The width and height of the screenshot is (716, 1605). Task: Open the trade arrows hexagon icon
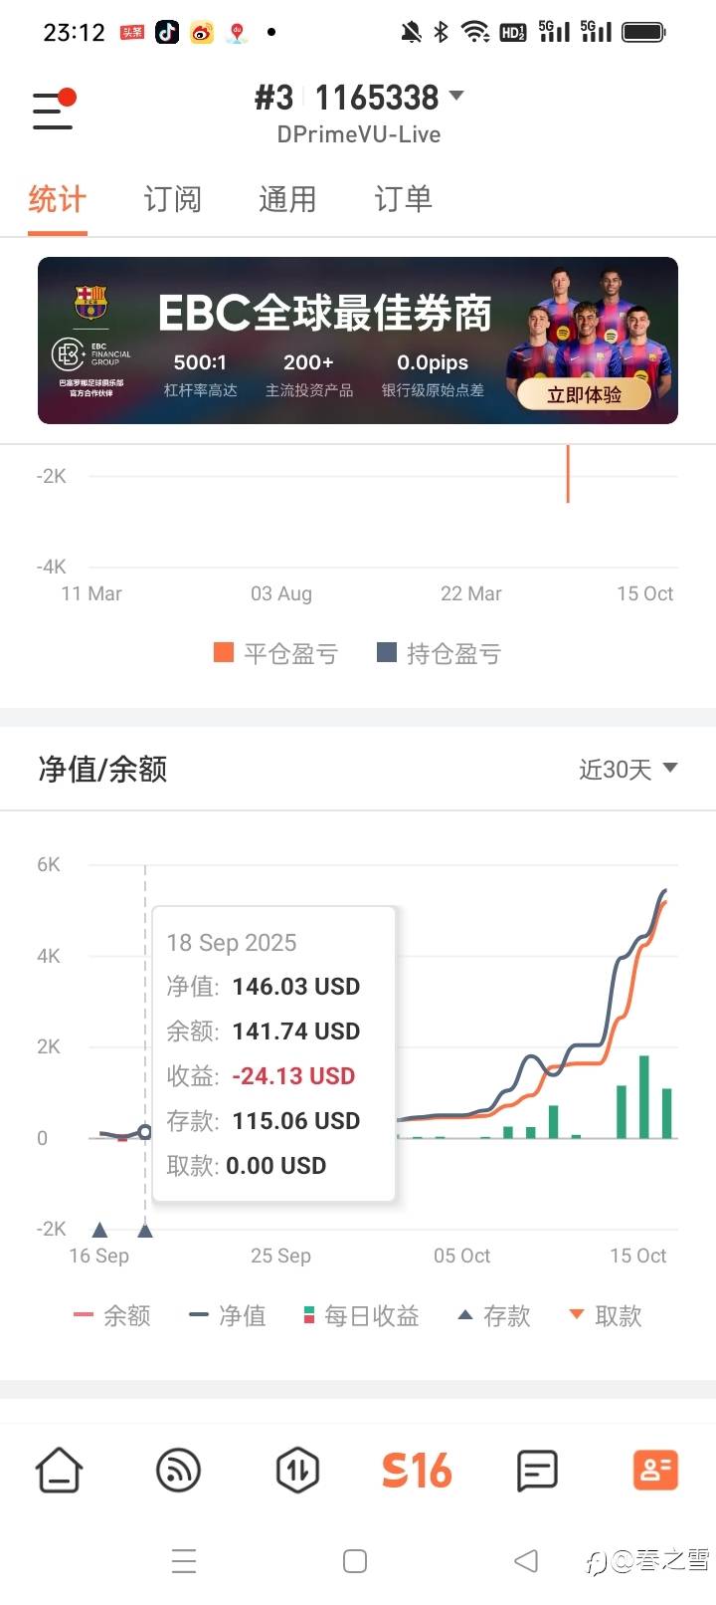point(297,1470)
